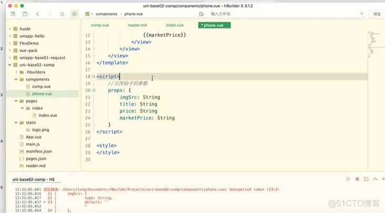Click the {{marketPrice}} template line
The height and width of the screenshot is (213, 385).
coord(165,35)
